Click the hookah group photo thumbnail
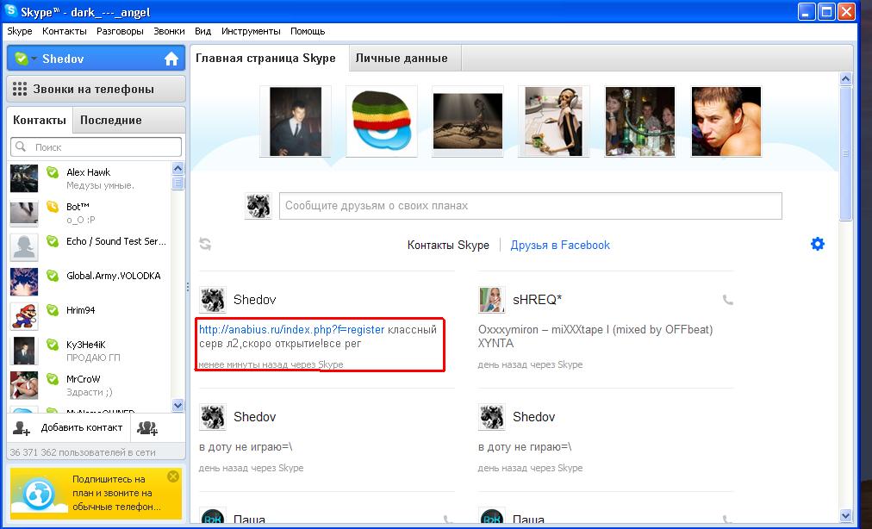This screenshot has height=529, width=872. point(639,121)
